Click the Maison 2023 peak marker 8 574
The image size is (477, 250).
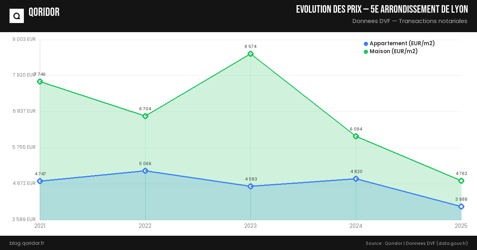(250, 54)
